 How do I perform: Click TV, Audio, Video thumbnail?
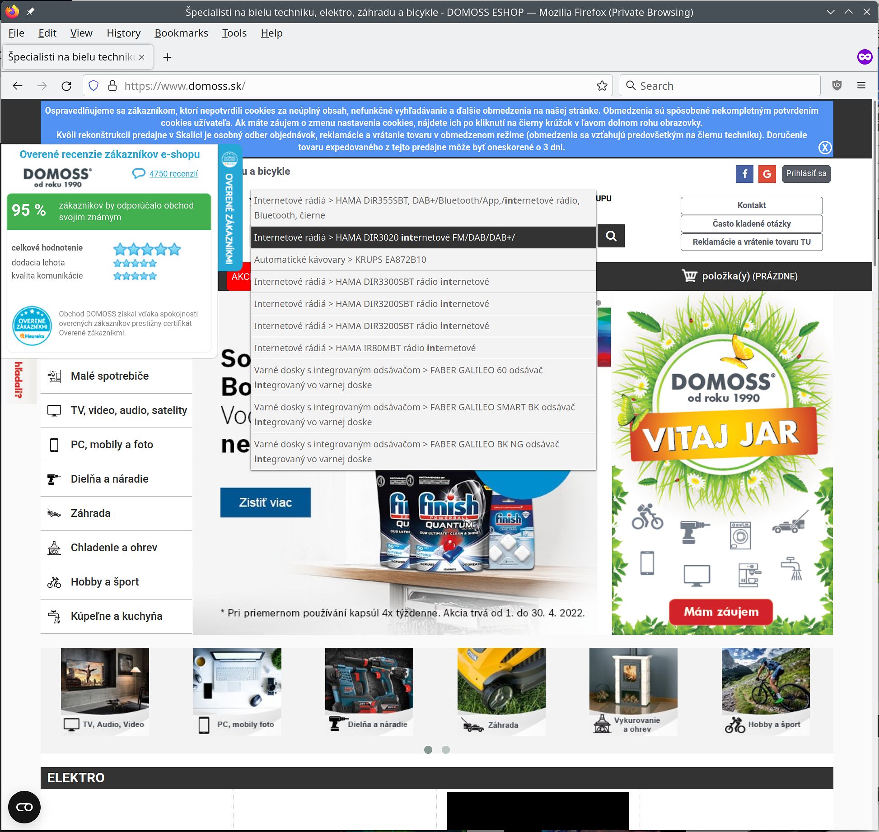point(105,692)
